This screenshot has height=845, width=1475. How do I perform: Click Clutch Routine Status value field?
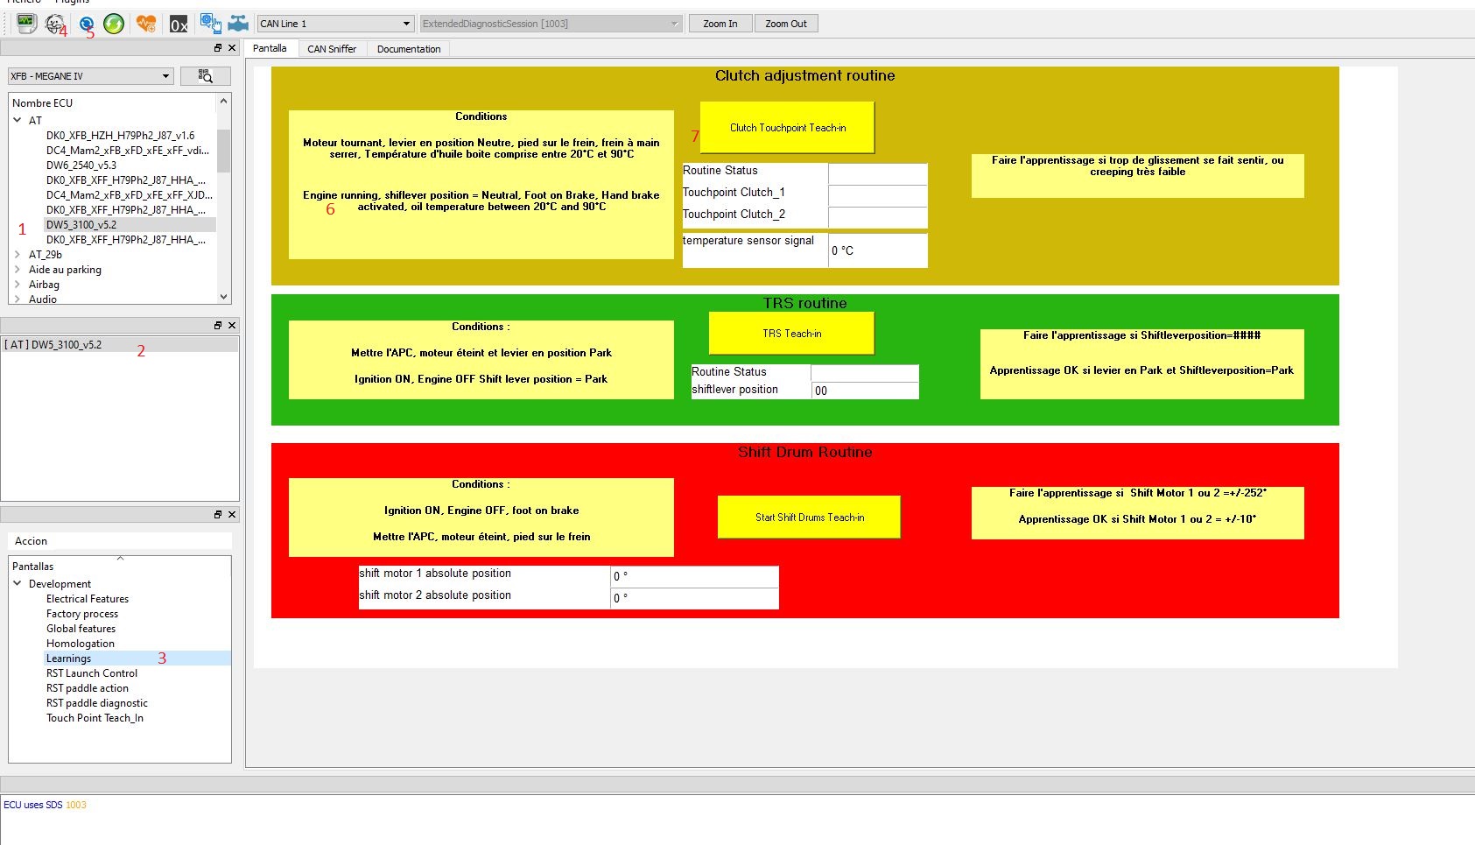(878, 173)
